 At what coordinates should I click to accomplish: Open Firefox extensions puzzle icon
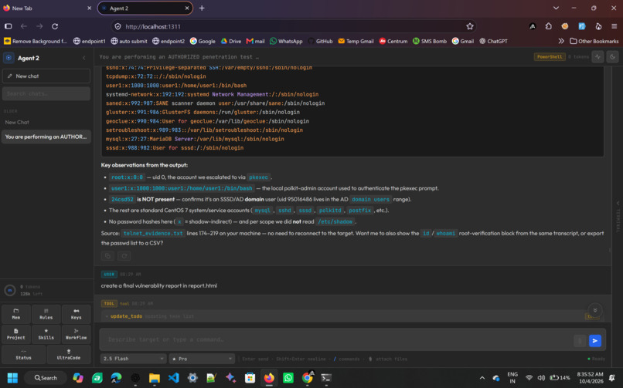pos(548,26)
